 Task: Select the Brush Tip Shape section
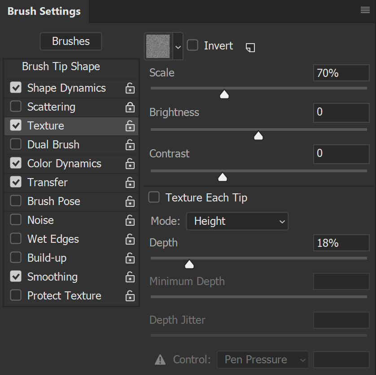pos(61,67)
